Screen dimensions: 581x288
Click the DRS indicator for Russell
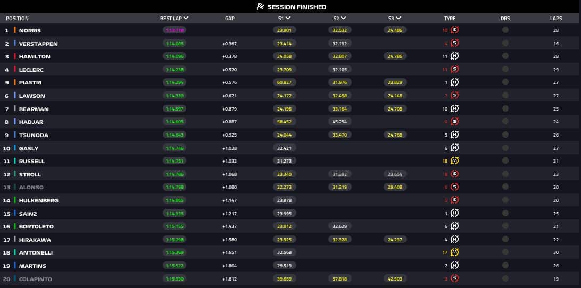point(505,160)
